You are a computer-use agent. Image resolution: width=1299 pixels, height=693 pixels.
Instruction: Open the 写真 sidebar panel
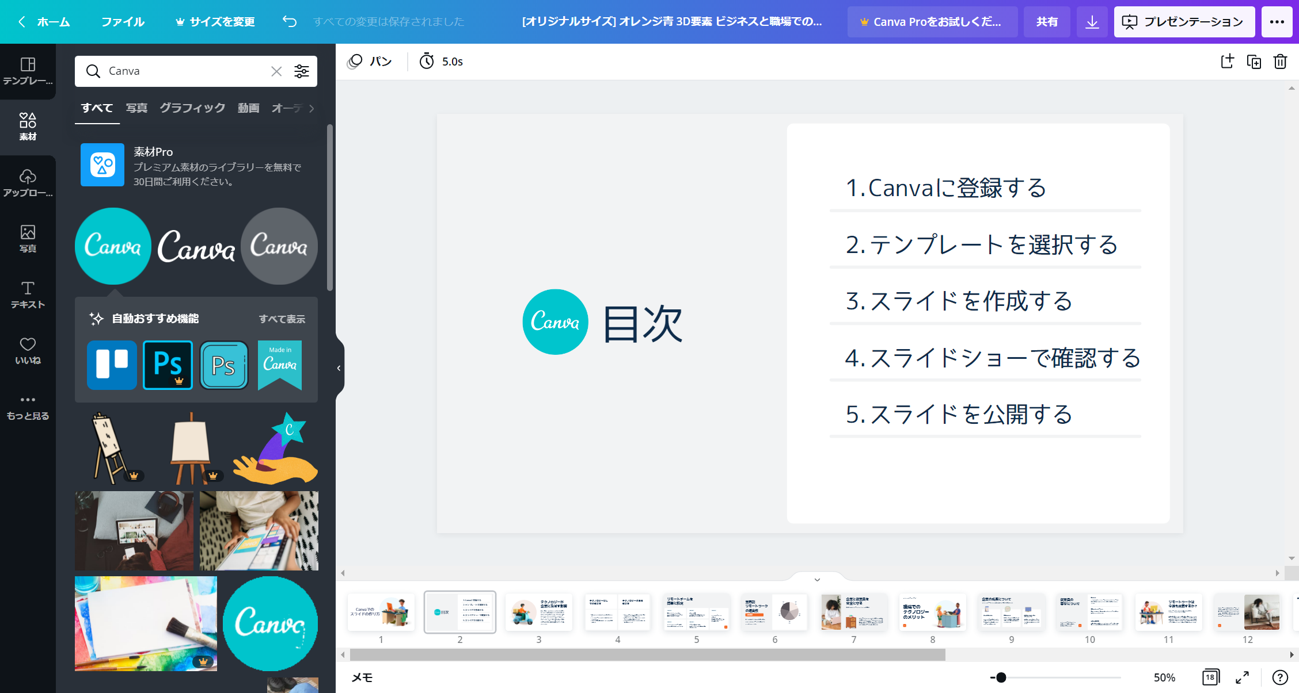28,239
